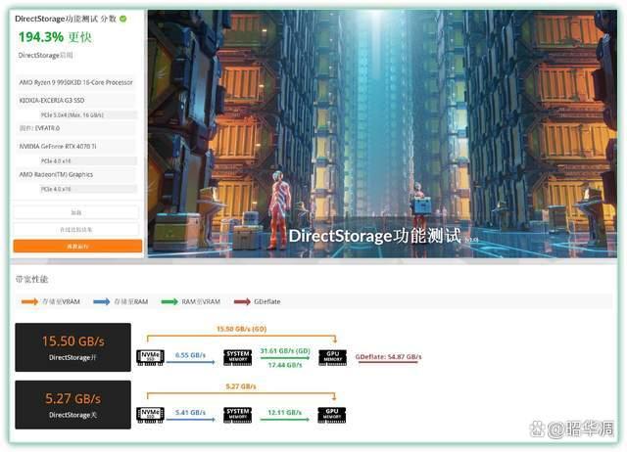Click the DirectStorage enabled label under the score
Image resolution: width=627 pixels, height=452 pixels.
pos(46,55)
